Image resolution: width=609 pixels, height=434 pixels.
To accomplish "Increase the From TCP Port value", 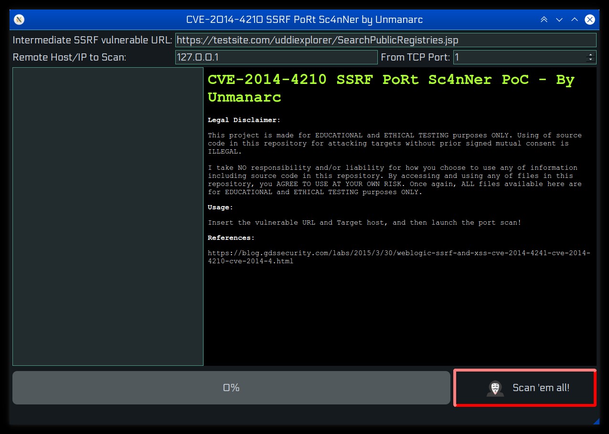I will coord(591,54).
